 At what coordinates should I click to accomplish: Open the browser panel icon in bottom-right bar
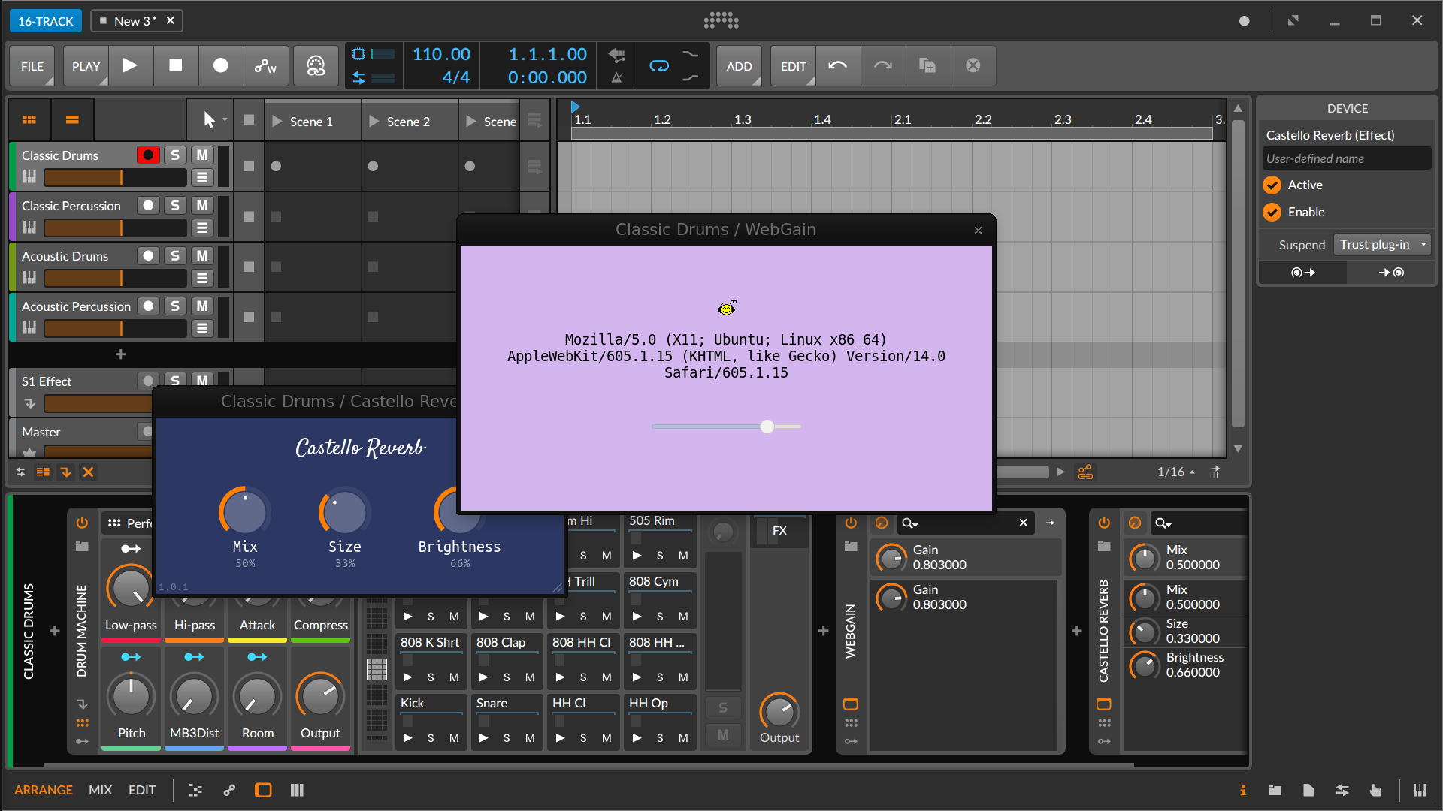tap(1275, 790)
